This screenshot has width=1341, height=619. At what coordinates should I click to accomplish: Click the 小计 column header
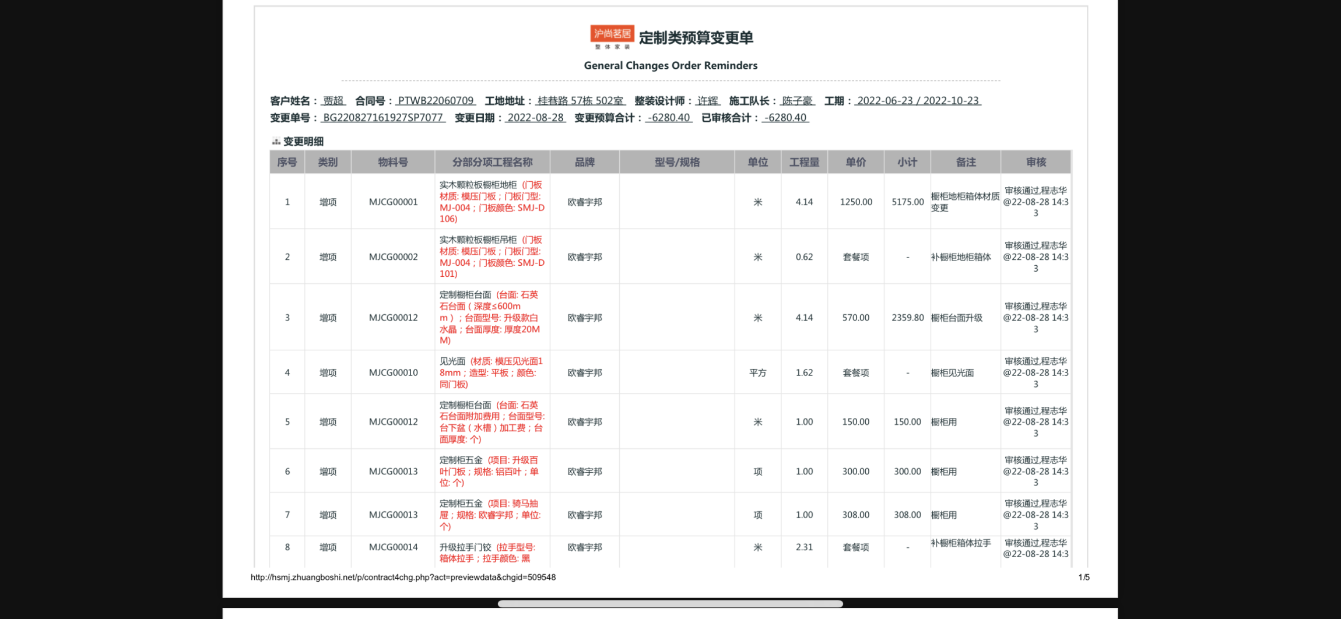(x=907, y=162)
